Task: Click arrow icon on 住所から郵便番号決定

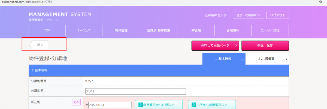Action: [194, 105]
